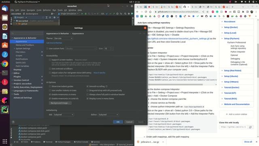
Task: Click the Git rollback arrow icon
Action: [121, 14]
